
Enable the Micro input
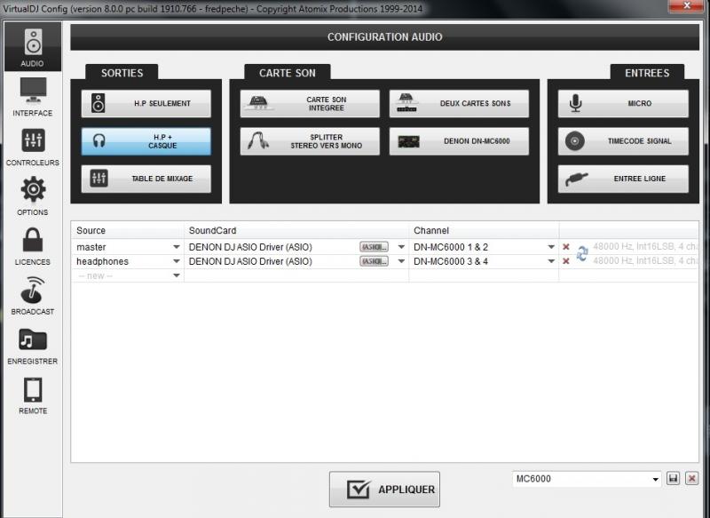[x=623, y=103]
